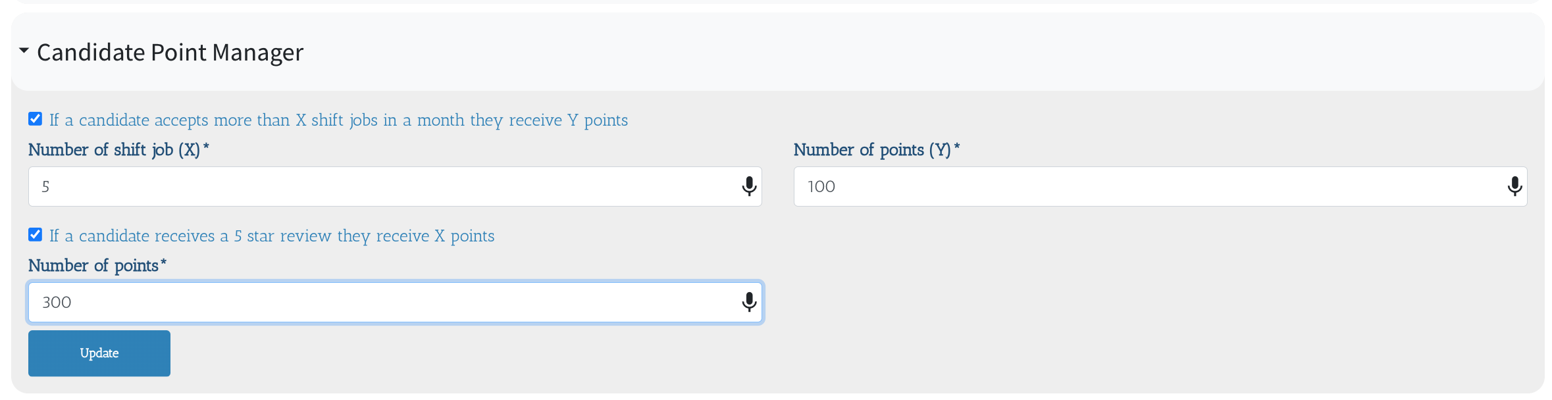Click the microphone icon in shift job field
The image size is (1552, 400).
click(748, 187)
